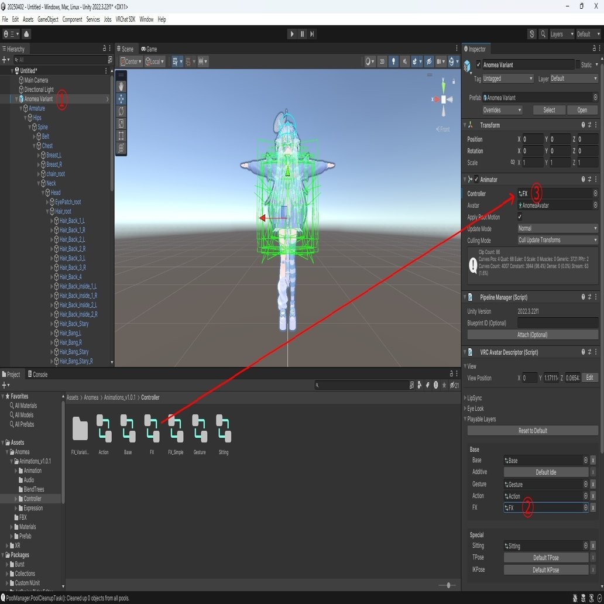
Task: Toggle Apply Root Motion checkbox
Action: (520, 217)
